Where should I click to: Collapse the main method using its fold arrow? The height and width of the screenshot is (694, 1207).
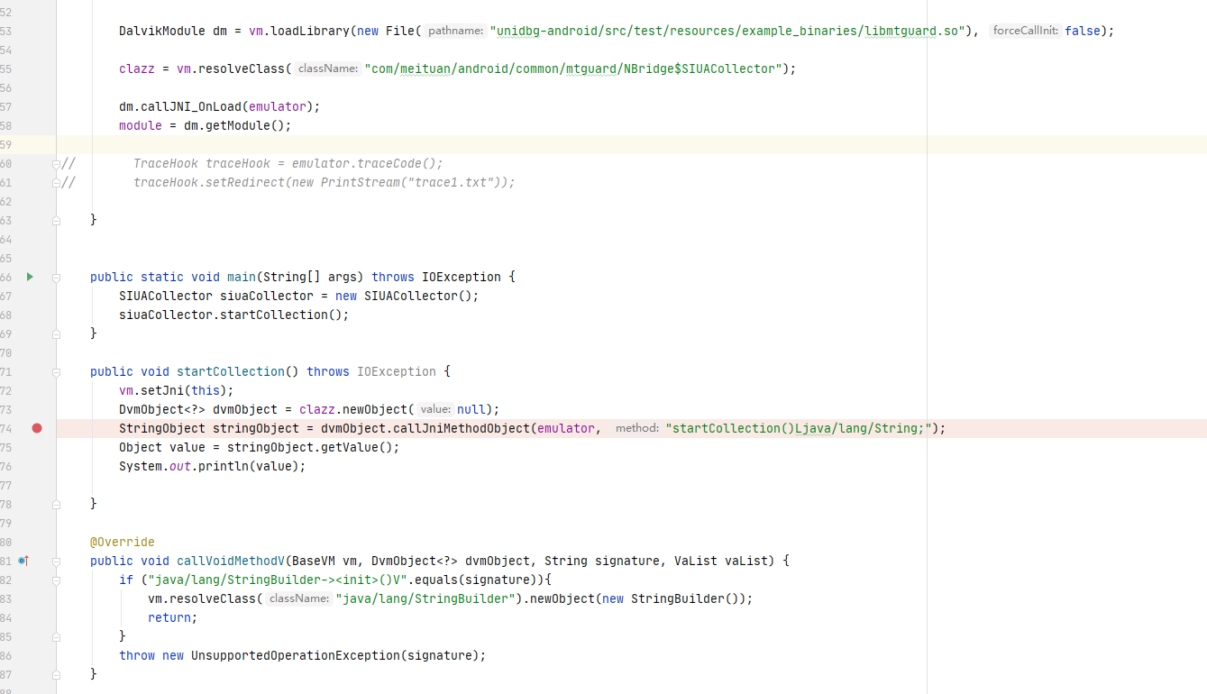tap(55, 277)
